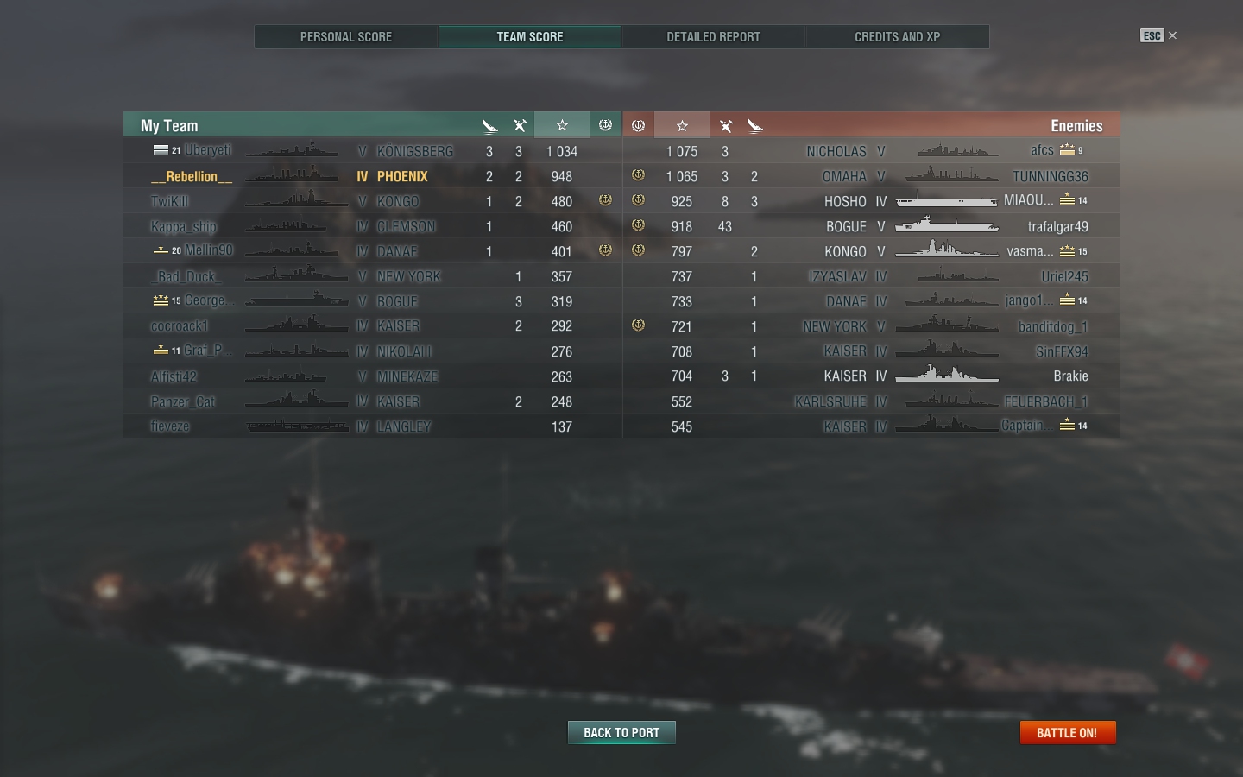Sort Enemies by star XP icon
The height and width of the screenshot is (777, 1243).
pyautogui.click(x=682, y=125)
